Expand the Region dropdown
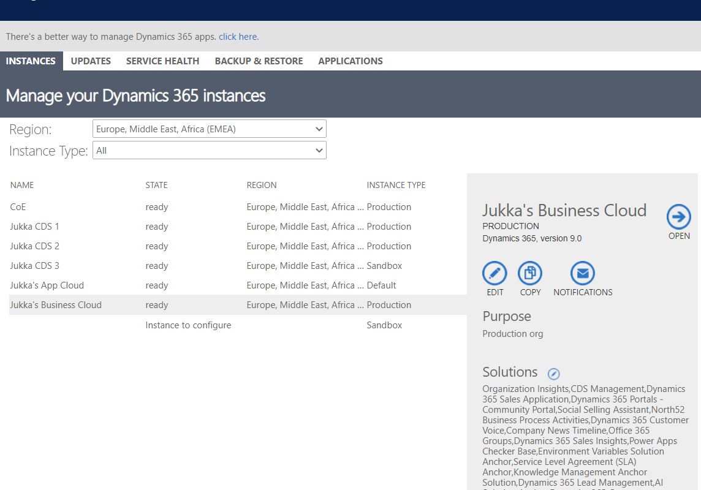 click(x=209, y=129)
